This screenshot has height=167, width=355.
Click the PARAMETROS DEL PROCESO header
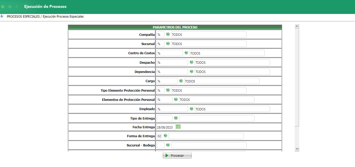click(x=175, y=27)
